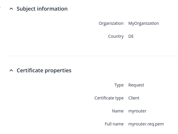The height and width of the screenshot is (134, 178).
Task: Collapse the Subject information section chevron
Action: pyautogui.click(x=11, y=9)
